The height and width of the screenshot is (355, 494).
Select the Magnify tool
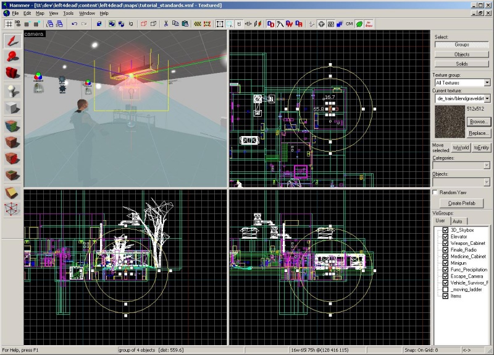pos(12,57)
